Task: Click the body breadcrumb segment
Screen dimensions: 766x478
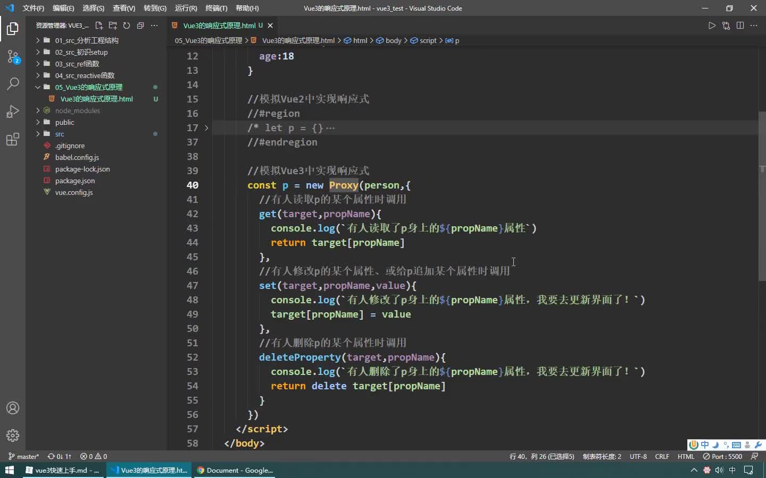Action: point(394,40)
